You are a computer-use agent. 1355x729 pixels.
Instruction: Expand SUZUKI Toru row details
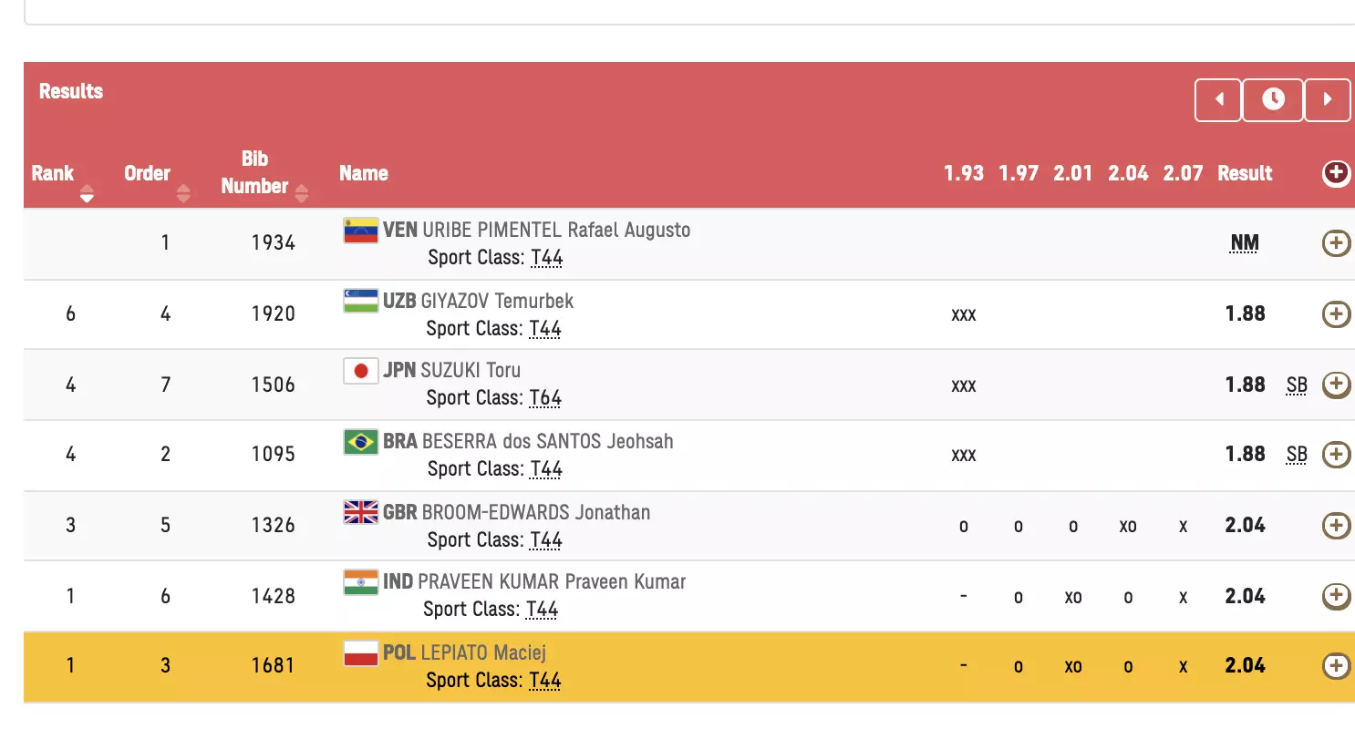[1336, 385]
